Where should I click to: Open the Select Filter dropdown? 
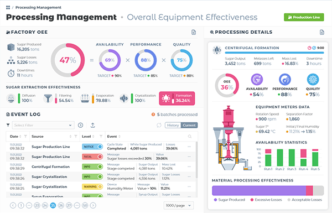[x=43, y=125]
